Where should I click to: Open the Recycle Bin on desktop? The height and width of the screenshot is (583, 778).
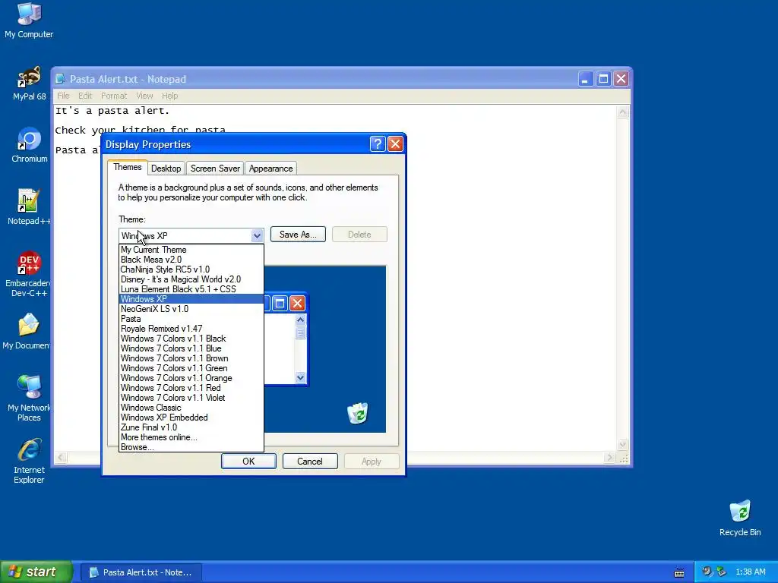tap(740, 518)
